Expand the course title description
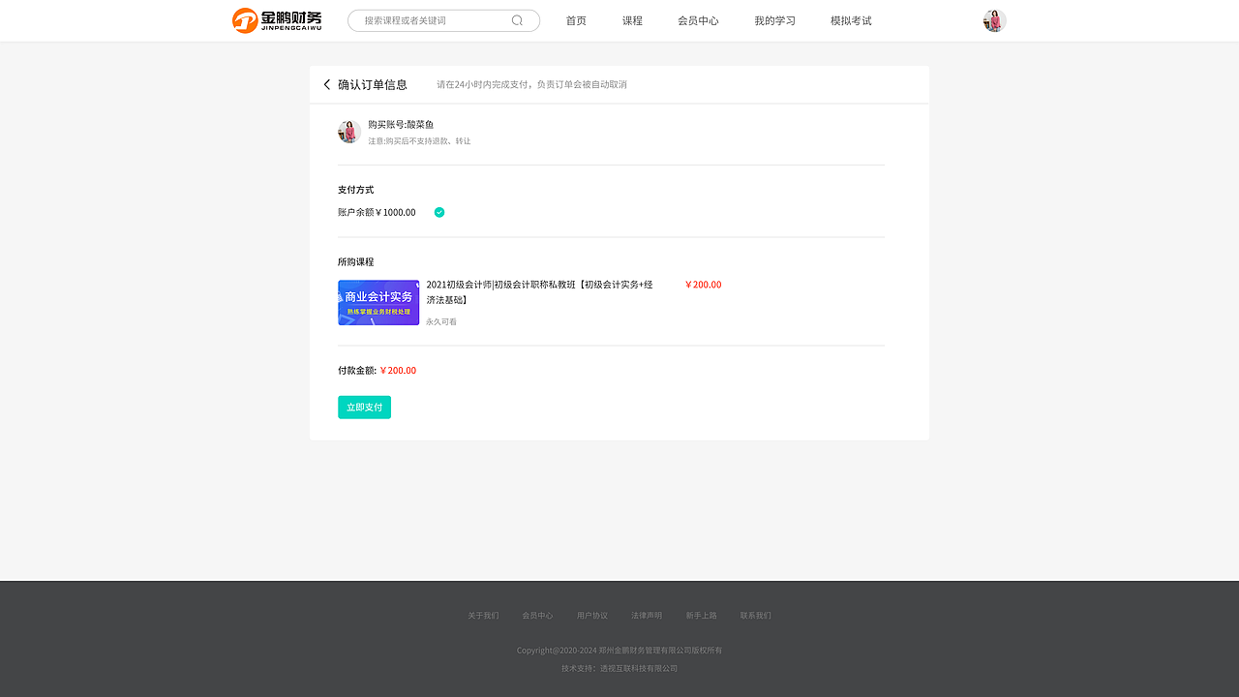 tap(539, 291)
